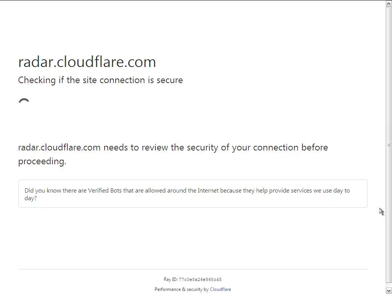Click the word 'secure' in the subtitle
Screen dimensions: 392x294
pos(170,80)
